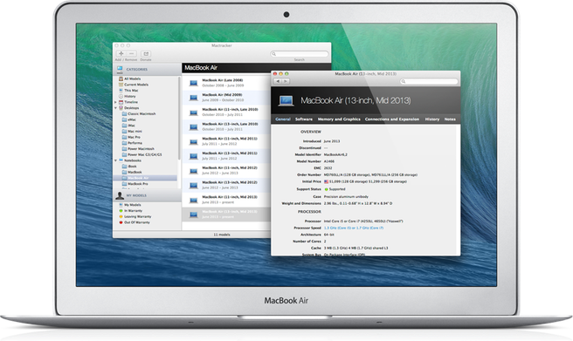Click laptop thumbnail of highlighted 13-inch Mid 2013 row
This screenshot has height=341, width=573.
pyautogui.click(x=193, y=215)
